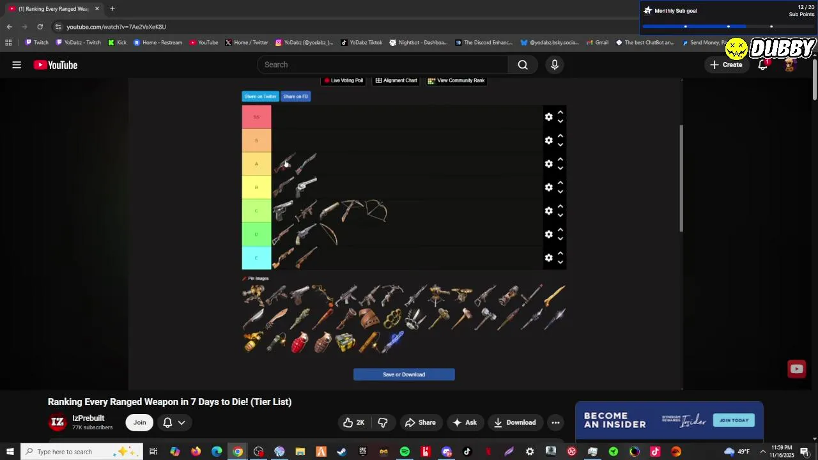The height and width of the screenshot is (460, 818).
Task: Open more actions ellipsis menu
Action: (x=555, y=422)
